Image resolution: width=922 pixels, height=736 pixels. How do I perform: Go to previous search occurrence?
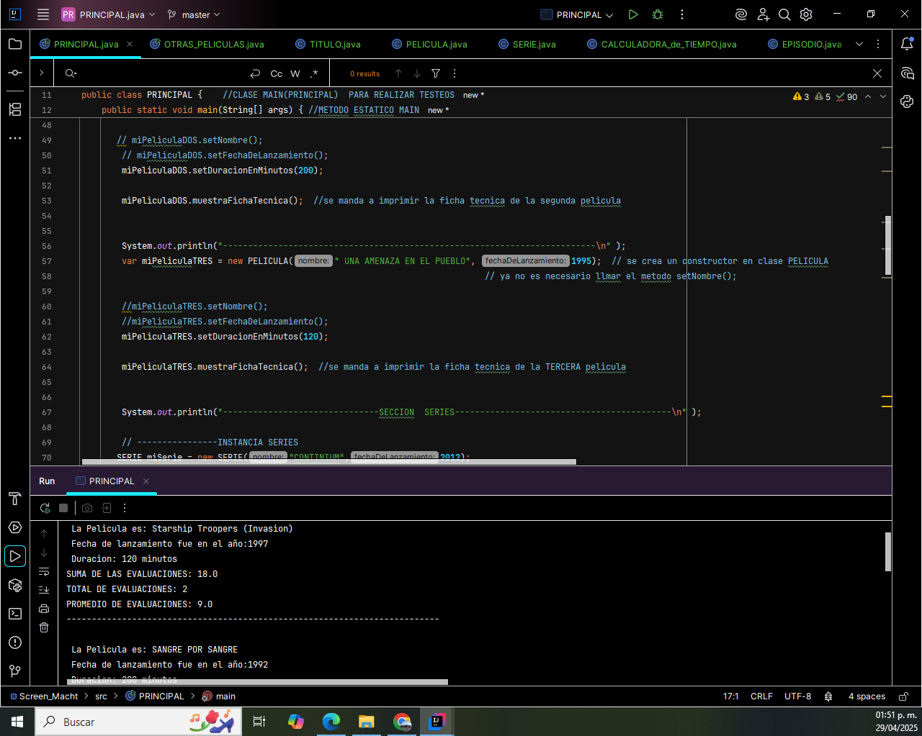point(398,73)
